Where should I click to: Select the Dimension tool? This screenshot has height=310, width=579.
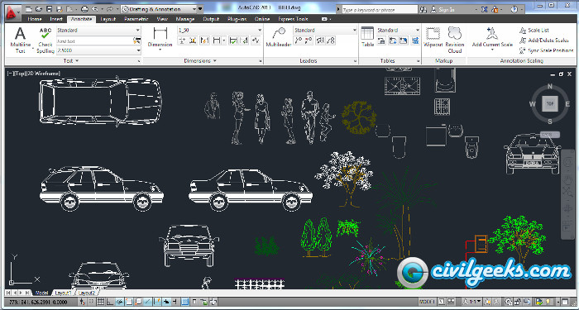(x=160, y=38)
